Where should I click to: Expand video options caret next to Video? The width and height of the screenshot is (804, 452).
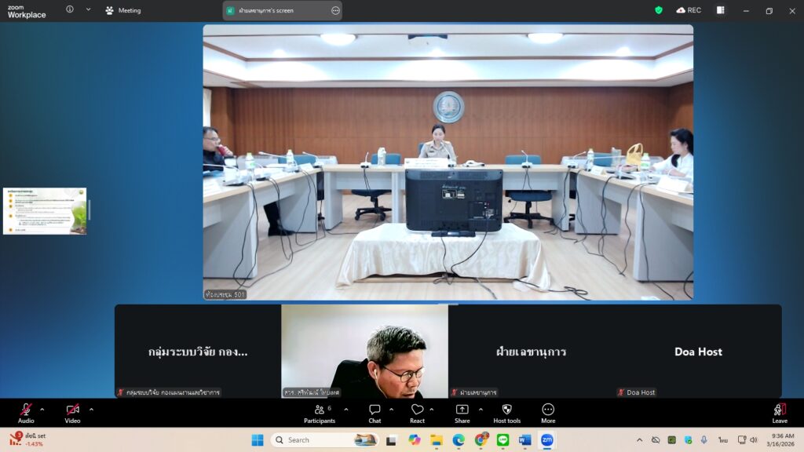pyautogui.click(x=91, y=409)
